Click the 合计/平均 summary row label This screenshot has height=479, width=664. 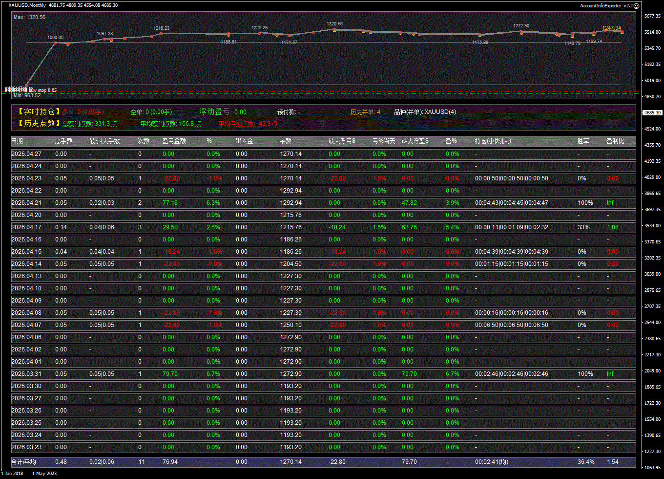23,462
